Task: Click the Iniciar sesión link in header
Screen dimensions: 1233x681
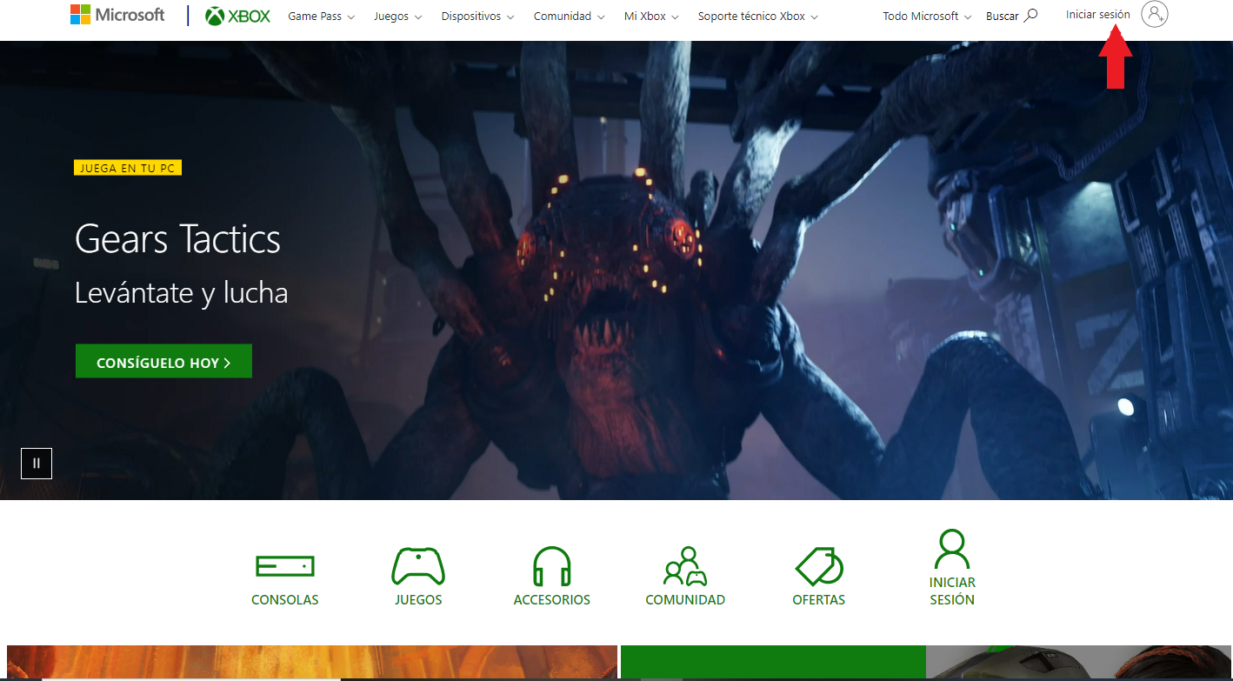Action: tap(1098, 15)
